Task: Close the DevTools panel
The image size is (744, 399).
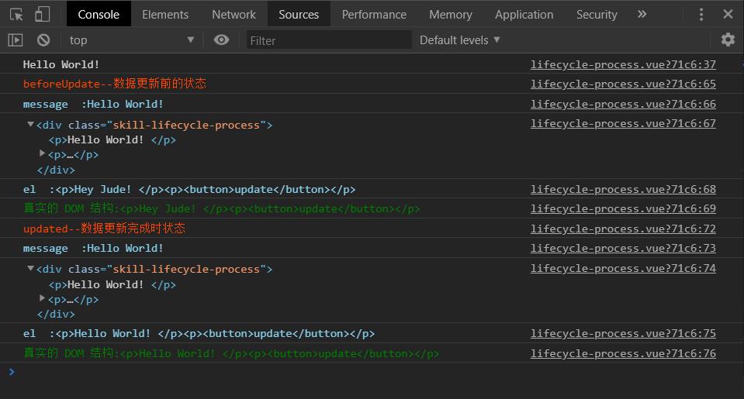Action: tap(728, 14)
